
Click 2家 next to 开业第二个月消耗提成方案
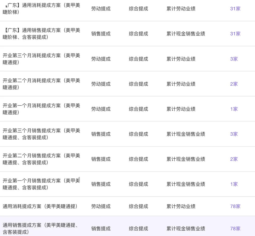[233, 84]
